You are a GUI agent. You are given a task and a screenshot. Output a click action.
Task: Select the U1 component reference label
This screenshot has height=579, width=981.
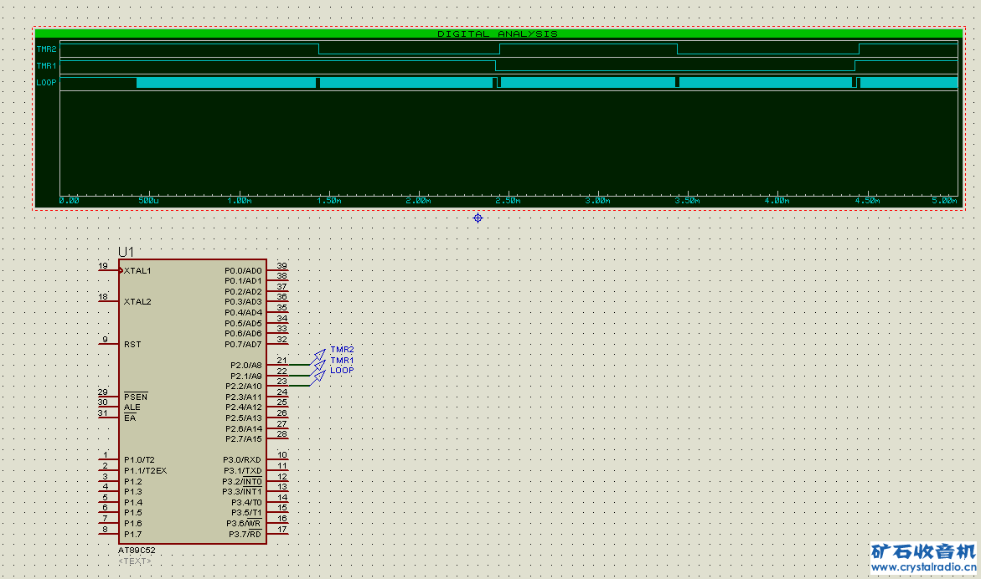[126, 252]
